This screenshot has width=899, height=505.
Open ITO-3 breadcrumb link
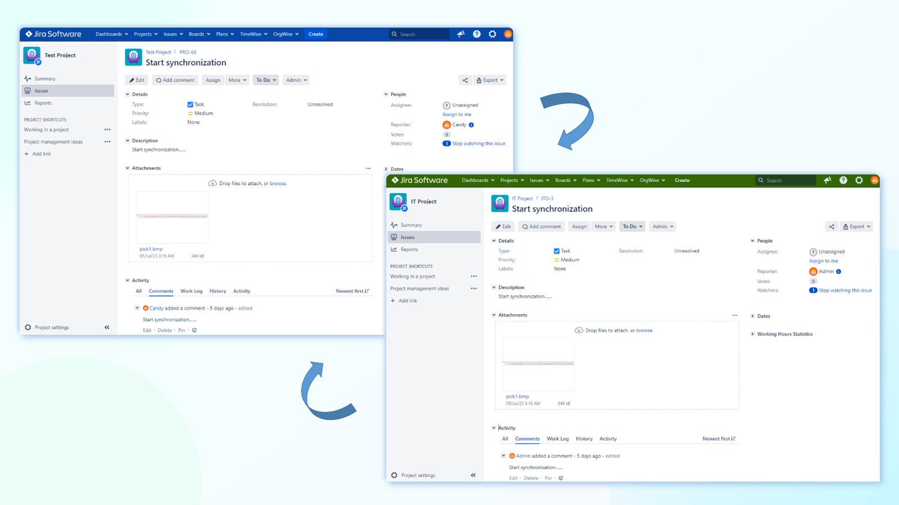(547, 199)
